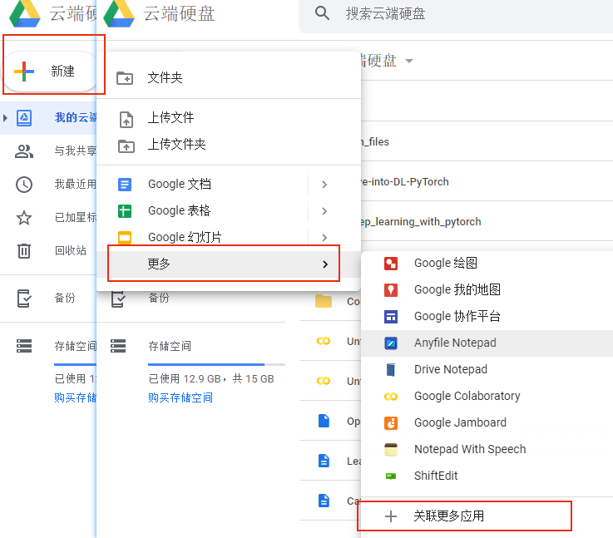Expand the Google 表格 submenu arrow

(324, 211)
